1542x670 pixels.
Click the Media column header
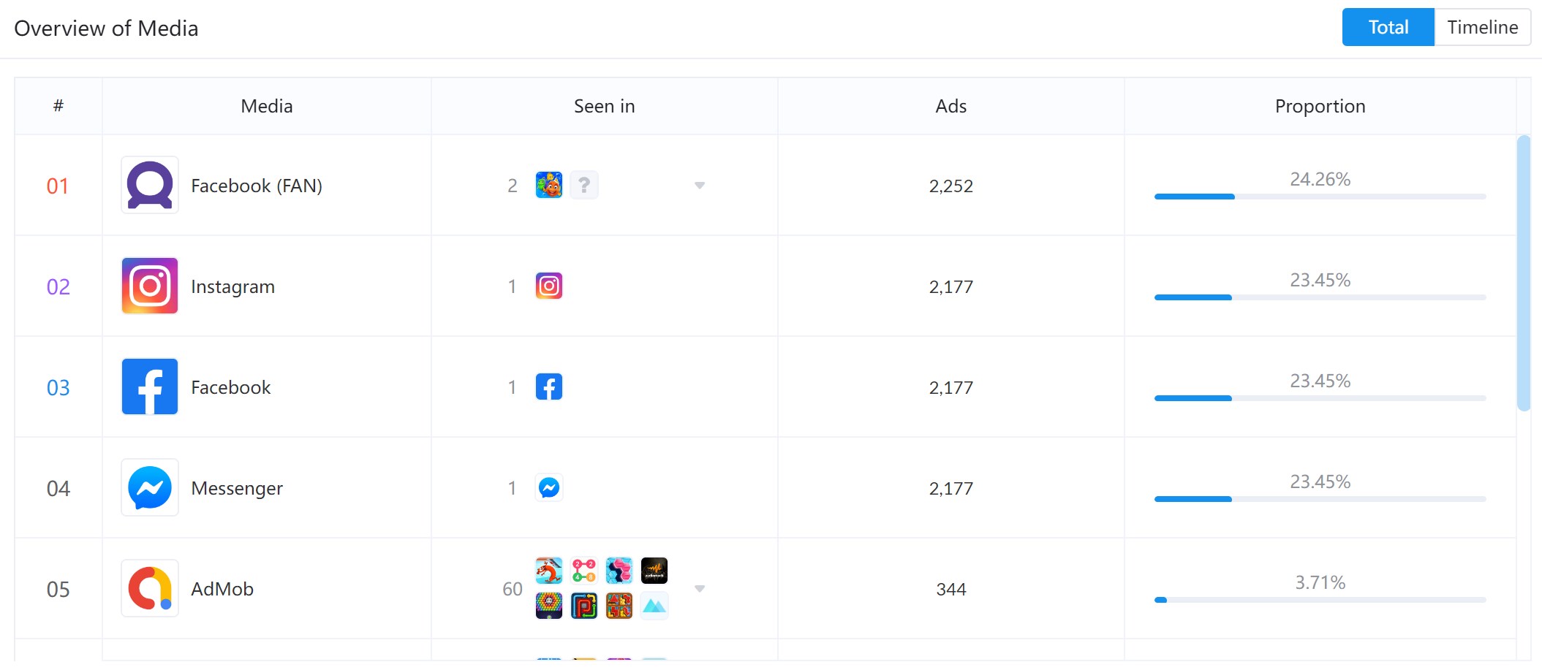pyautogui.click(x=267, y=106)
